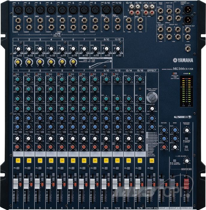Click channel 1 AUX1 blue knob

coord(17,118)
